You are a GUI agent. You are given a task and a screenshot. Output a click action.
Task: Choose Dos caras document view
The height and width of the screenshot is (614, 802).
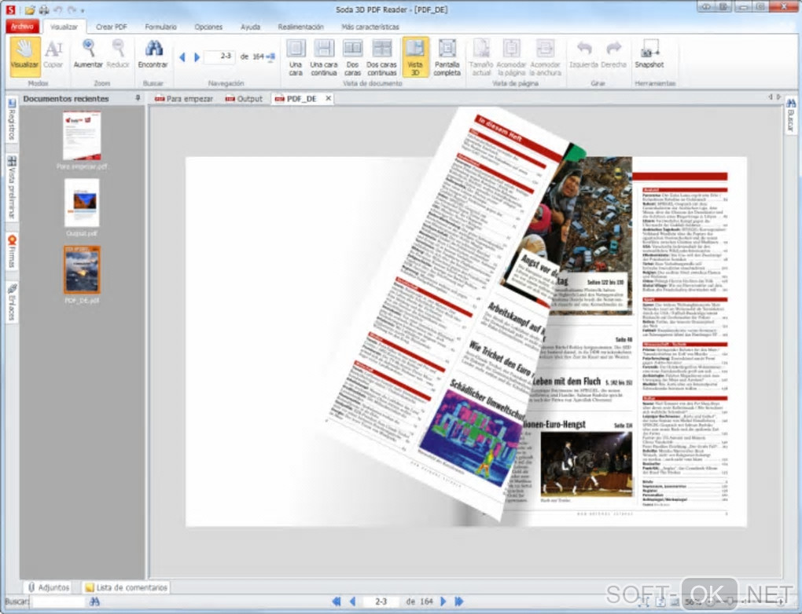(352, 57)
